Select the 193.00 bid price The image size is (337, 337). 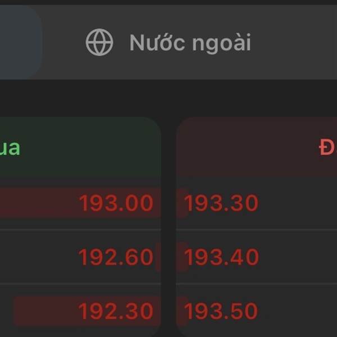[116, 203]
